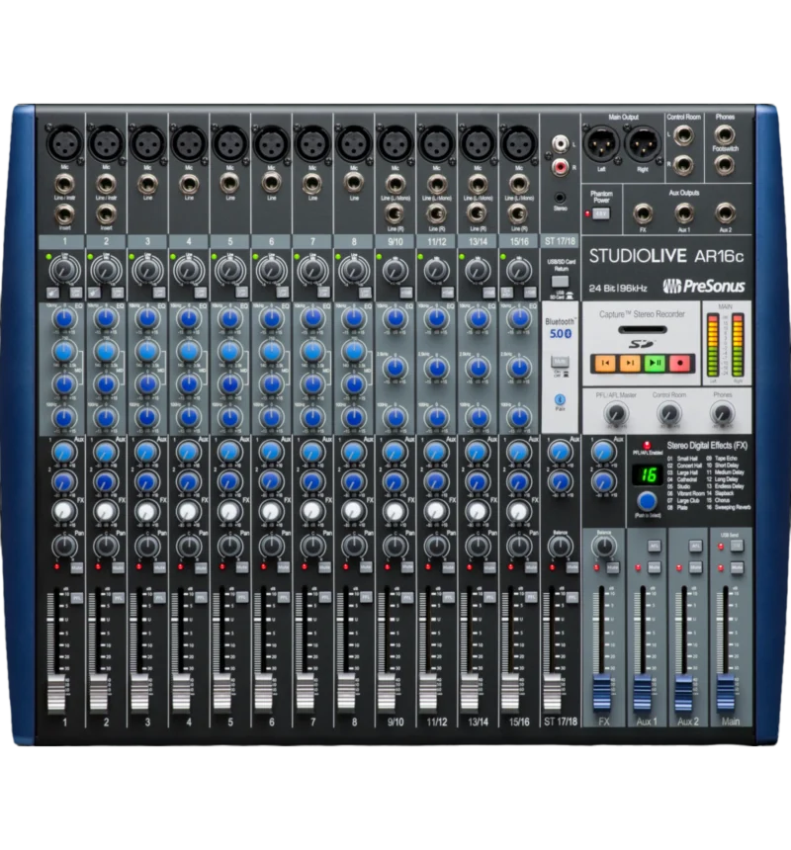Click the white RCA L input
This screenshot has width=791, height=850.
(x=561, y=144)
